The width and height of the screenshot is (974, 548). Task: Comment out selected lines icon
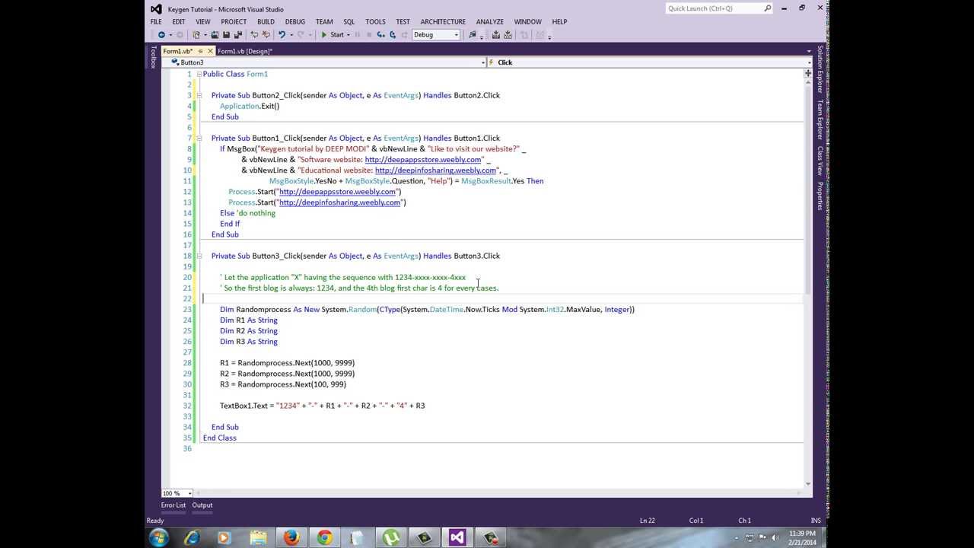click(x=255, y=34)
